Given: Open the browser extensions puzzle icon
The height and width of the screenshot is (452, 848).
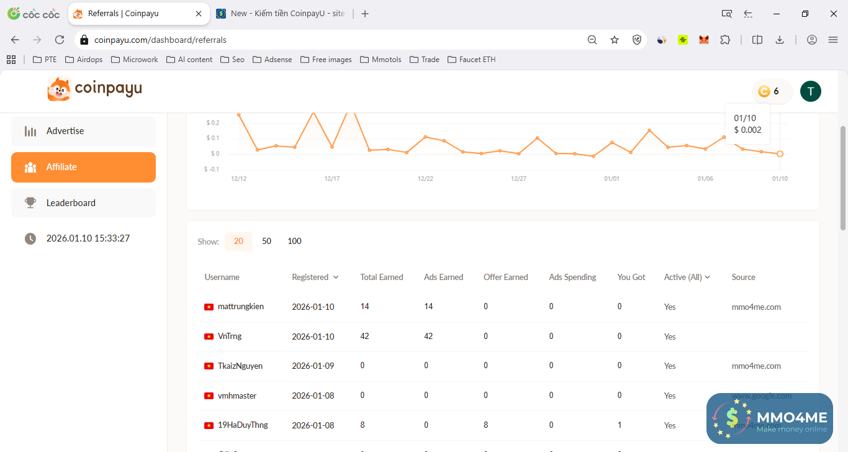Looking at the screenshot, I should click(x=724, y=40).
